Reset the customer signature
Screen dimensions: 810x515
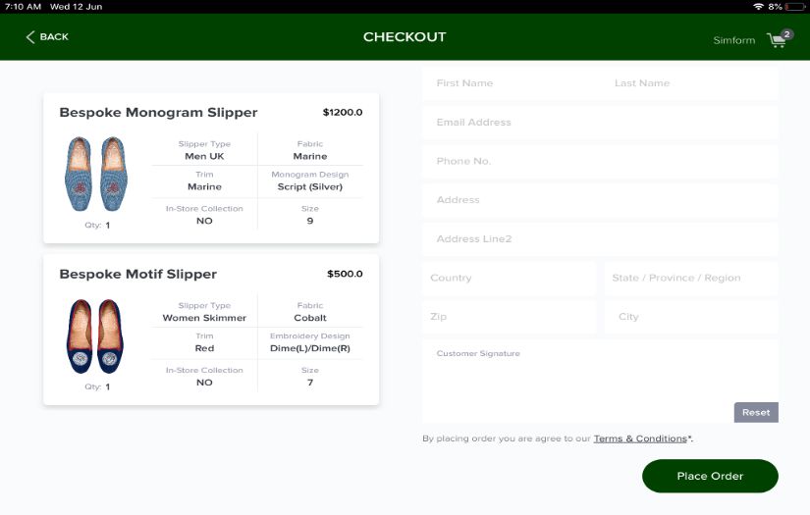(755, 412)
